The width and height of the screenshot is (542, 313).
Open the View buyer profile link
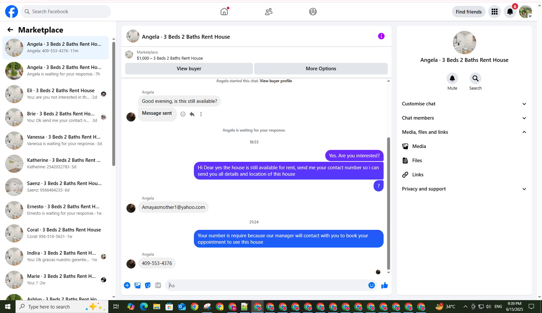coord(276,81)
